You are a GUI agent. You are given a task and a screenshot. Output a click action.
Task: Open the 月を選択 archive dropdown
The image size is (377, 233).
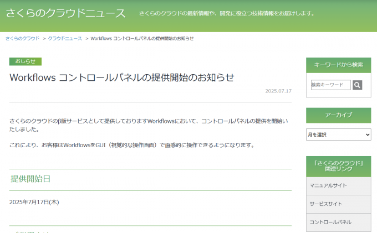click(339, 134)
